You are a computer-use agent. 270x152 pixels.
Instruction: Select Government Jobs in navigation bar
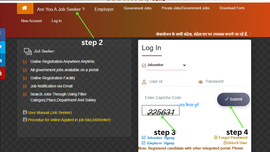(138, 8)
